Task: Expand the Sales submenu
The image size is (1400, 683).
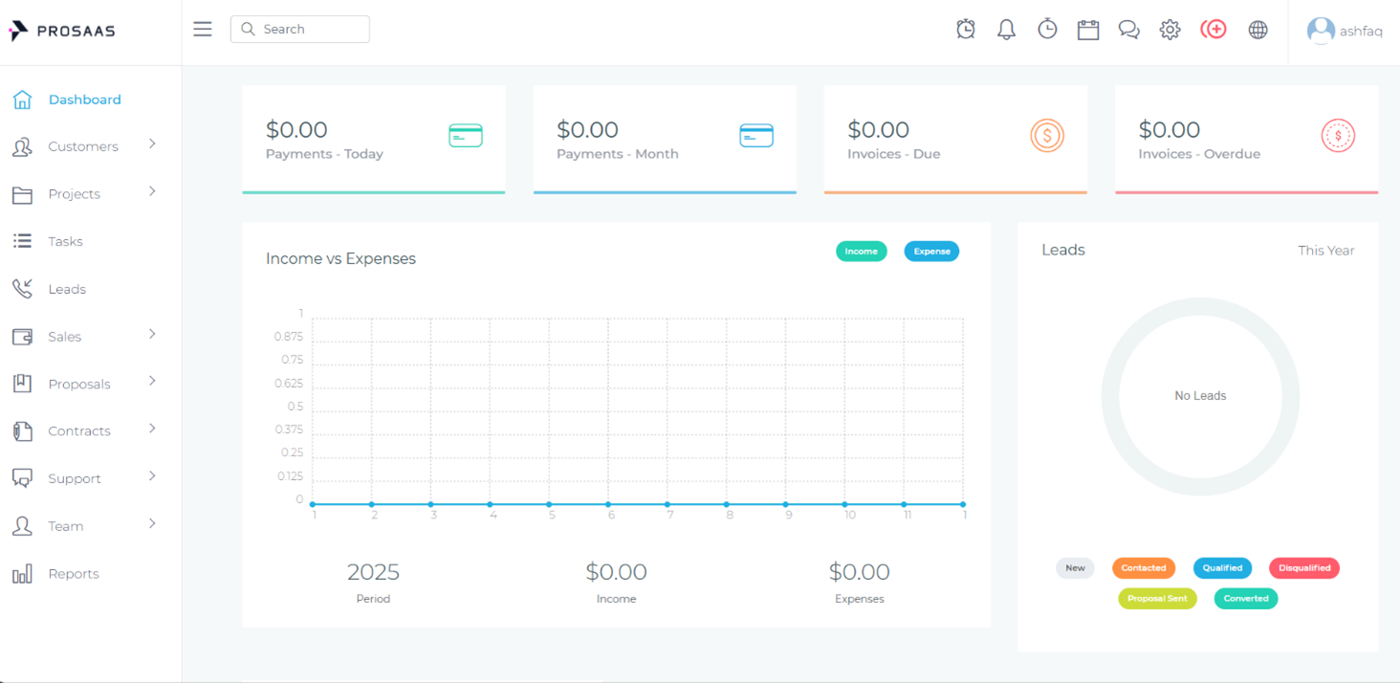Action: [x=65, y=336]
